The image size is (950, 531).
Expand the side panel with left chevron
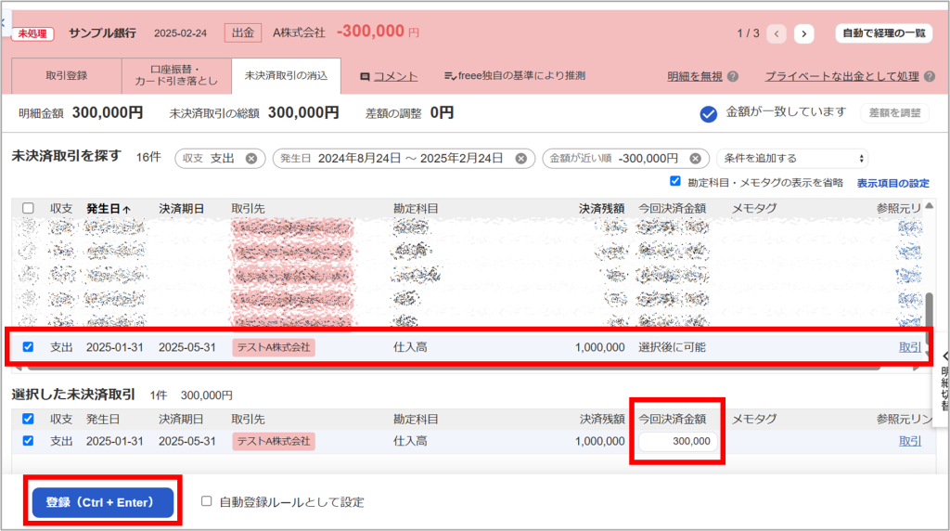point(944,356)
